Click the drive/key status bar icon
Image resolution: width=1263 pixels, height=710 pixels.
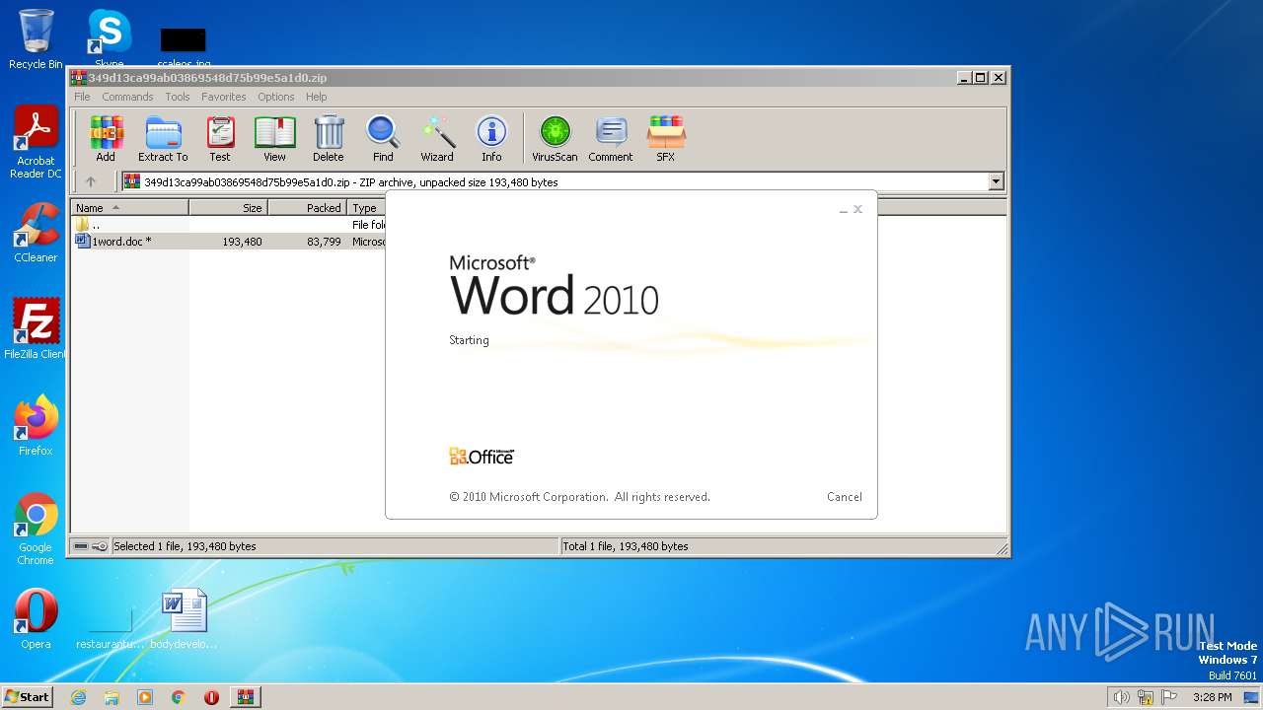pos(91,546)
